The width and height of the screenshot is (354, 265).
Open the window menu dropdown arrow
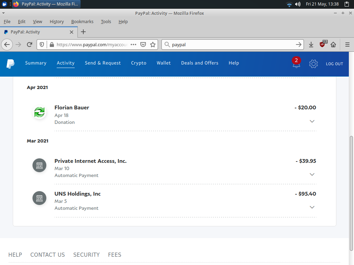pos(3,13)
